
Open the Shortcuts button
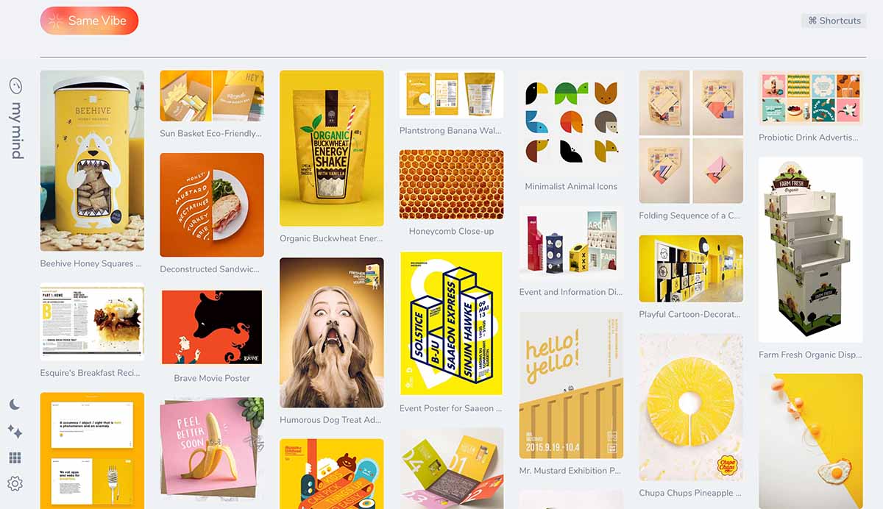coord(834,21)
